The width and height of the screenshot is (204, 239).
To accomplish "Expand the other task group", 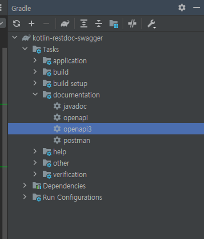I will (35, 163).
